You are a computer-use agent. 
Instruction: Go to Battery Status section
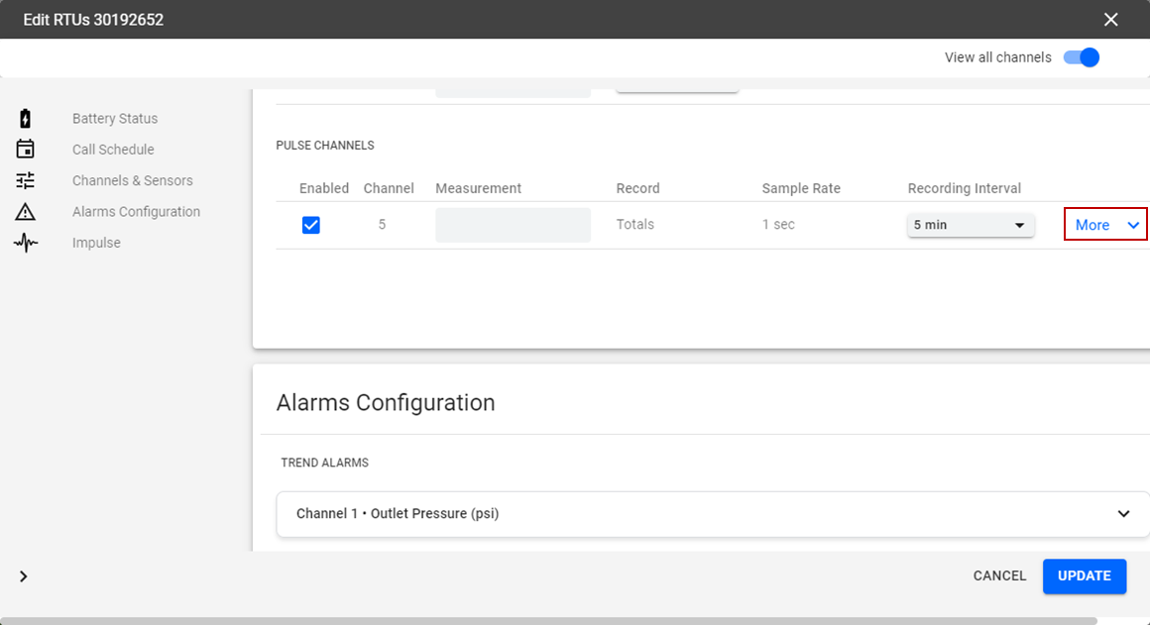pos(115,119)
